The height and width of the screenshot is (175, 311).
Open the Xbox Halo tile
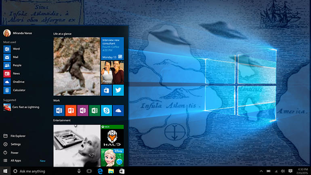112,136
